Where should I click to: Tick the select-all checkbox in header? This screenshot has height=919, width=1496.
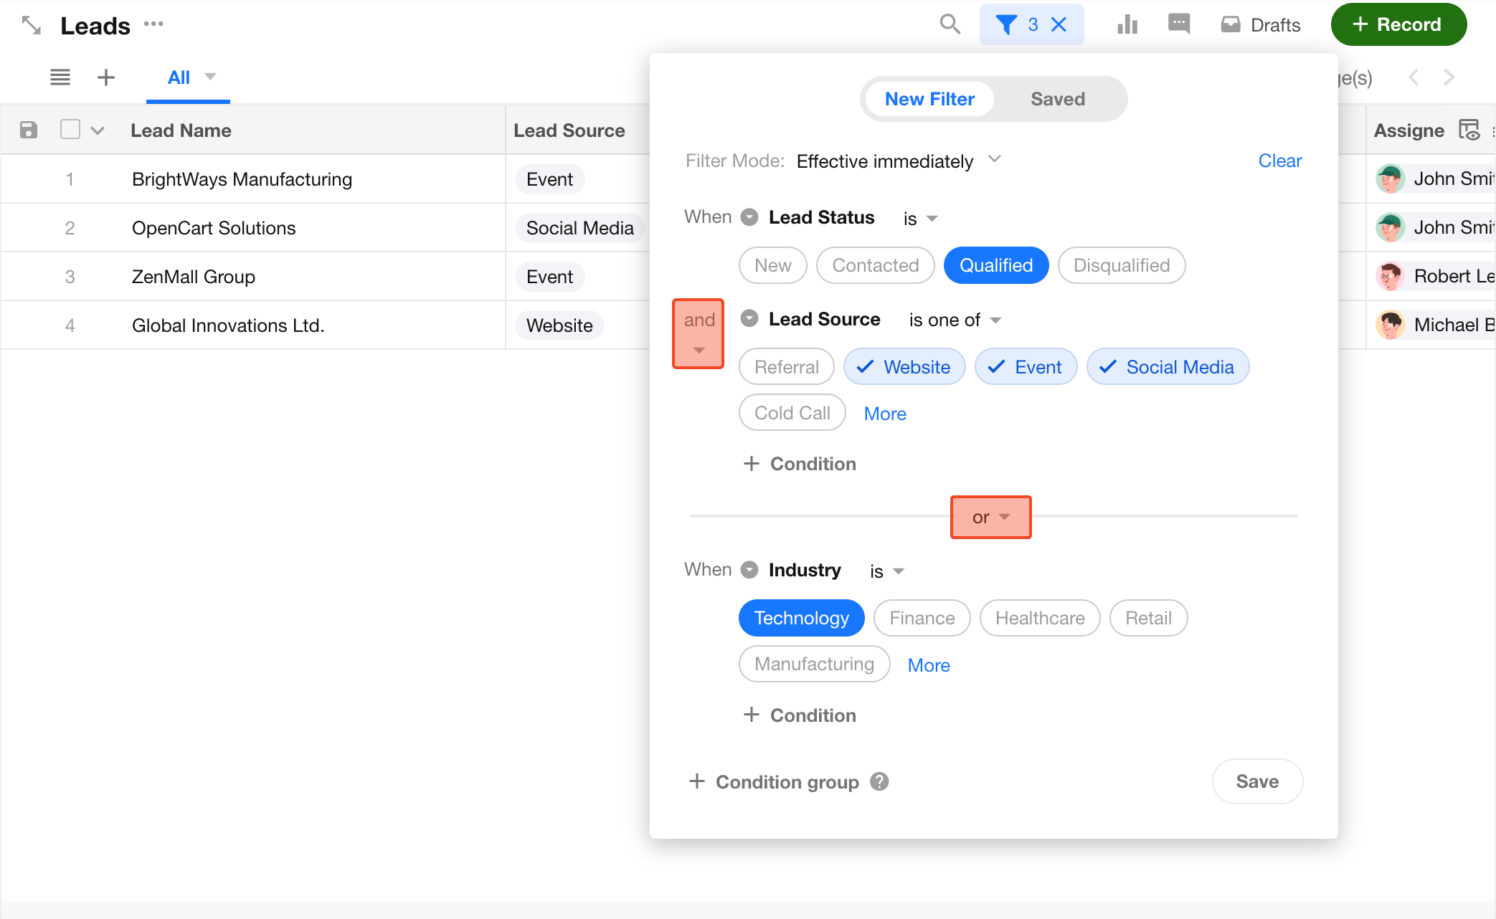tap(70, 130)
